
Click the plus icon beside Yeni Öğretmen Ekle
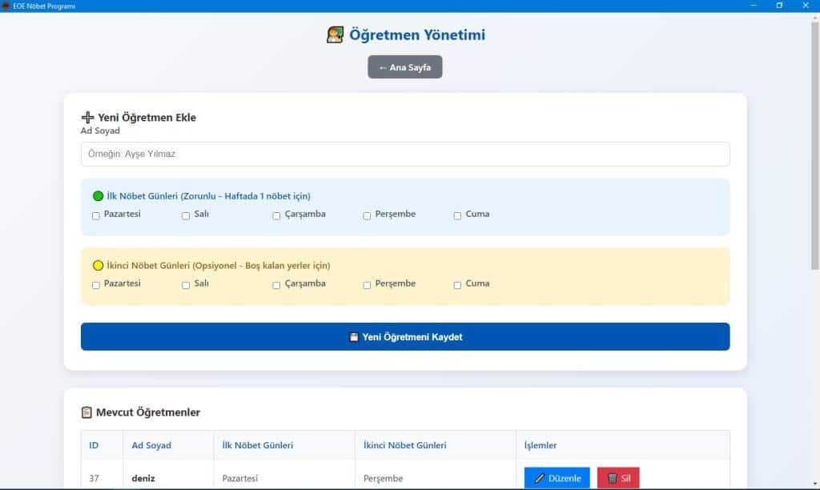pos(87,118)
